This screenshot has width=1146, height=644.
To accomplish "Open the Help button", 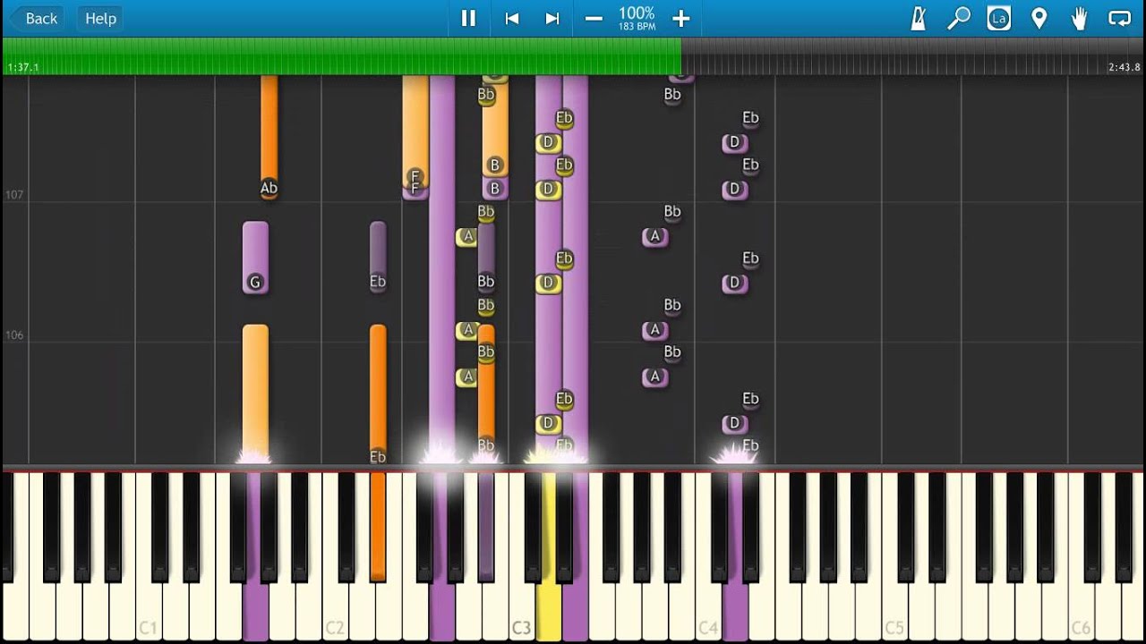I will 100,18.
